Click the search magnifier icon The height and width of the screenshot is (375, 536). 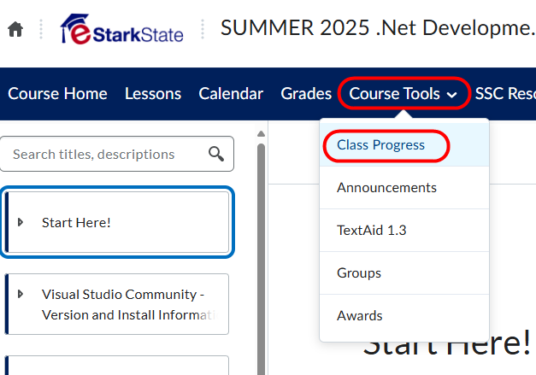216,154
